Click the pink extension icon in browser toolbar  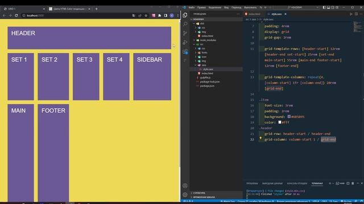coord(154,15)
